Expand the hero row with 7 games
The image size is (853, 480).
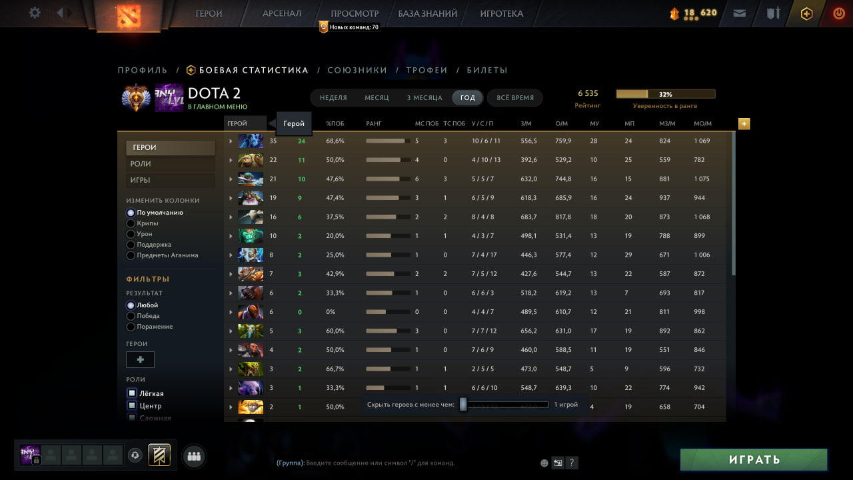231,274
